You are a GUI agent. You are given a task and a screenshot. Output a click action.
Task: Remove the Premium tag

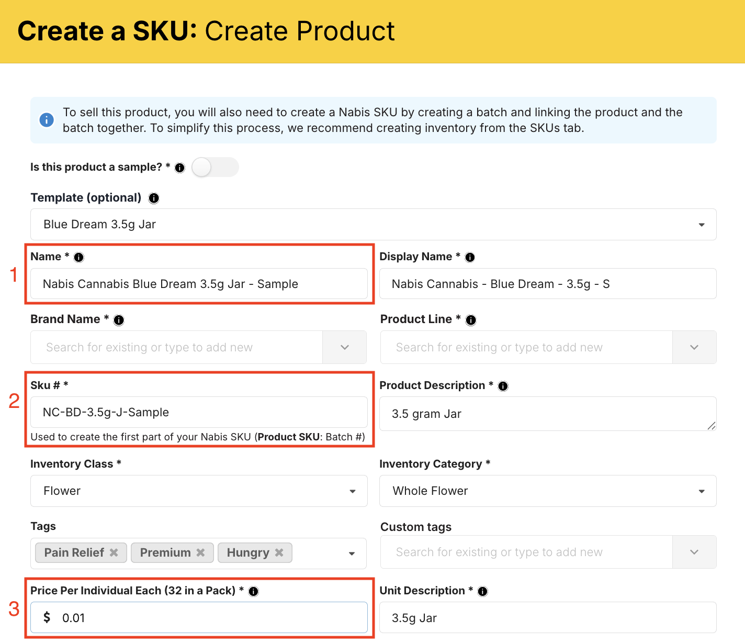[x=200, y=552]
